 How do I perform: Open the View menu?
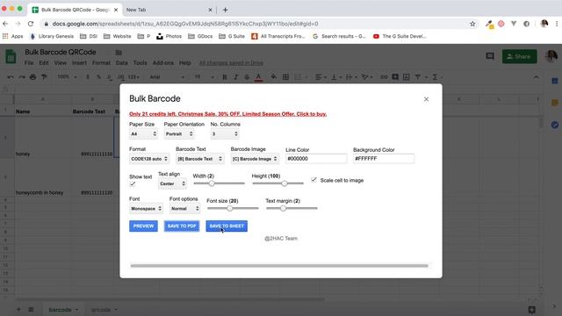click(x=61, y=62)
